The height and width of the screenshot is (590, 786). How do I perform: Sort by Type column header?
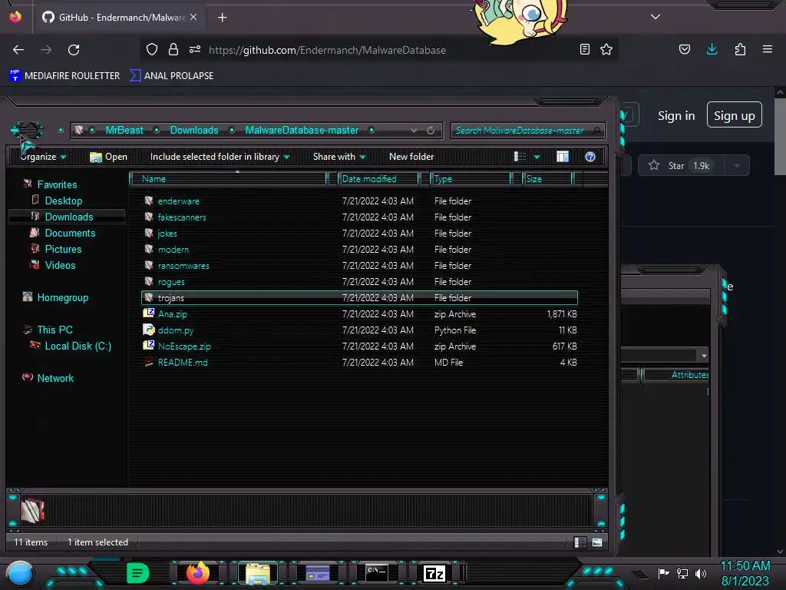[x=471, y=178]
